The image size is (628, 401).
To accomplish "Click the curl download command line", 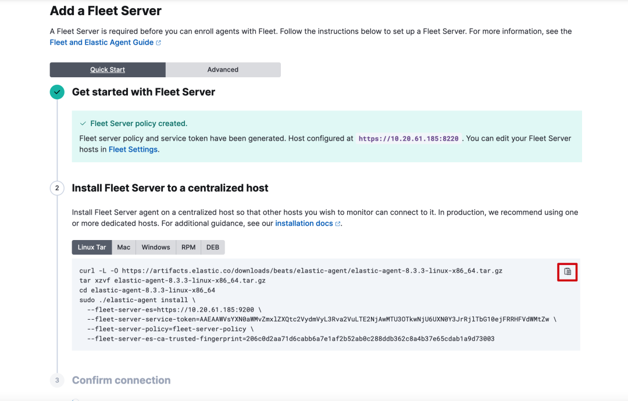I will 291,271.
